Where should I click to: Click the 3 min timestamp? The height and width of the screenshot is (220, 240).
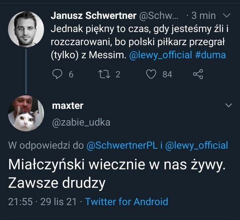pos(204,16)
